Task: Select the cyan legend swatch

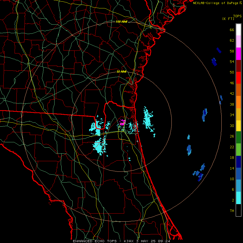Action: 238,198
